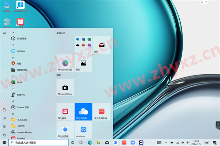Screen dimensions: 220x146
Task: Open the Link Now tile
Action: (x=83, y=130)
